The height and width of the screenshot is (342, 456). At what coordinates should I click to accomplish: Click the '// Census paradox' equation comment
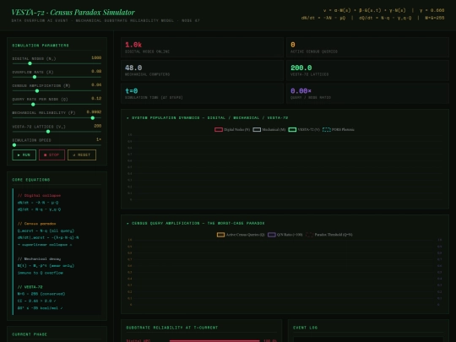[x=36, y=224]
